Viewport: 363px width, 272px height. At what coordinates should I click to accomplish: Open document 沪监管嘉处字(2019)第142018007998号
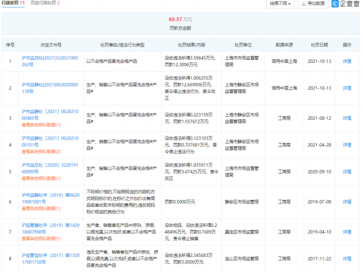[x=51, y=228]
